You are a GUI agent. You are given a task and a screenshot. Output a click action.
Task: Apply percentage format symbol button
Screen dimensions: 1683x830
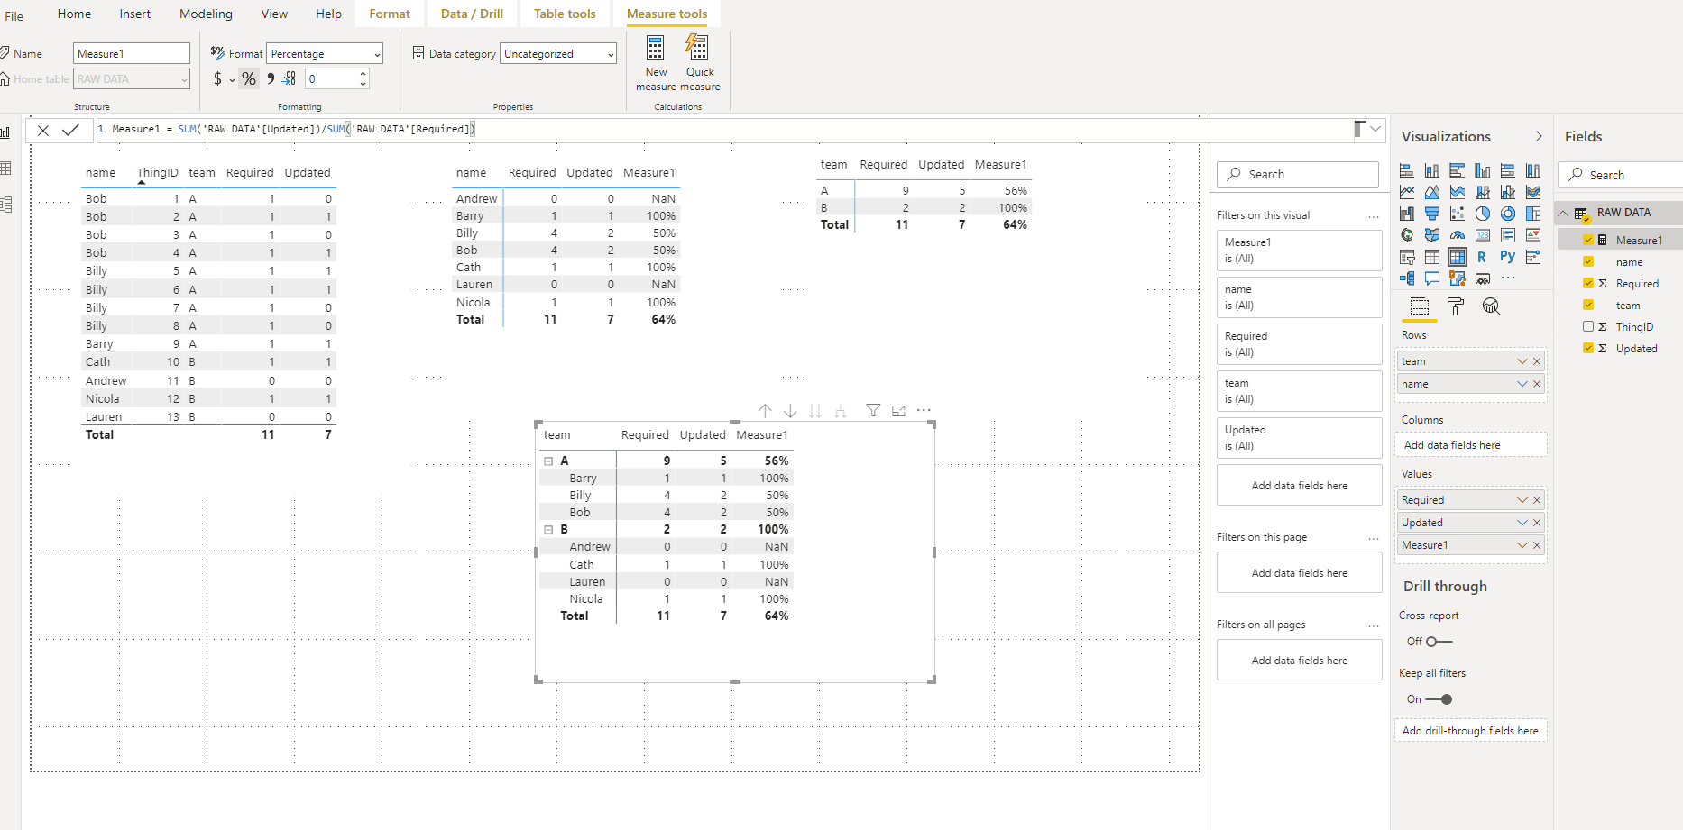pyautogui.click(x=249, y=78)
